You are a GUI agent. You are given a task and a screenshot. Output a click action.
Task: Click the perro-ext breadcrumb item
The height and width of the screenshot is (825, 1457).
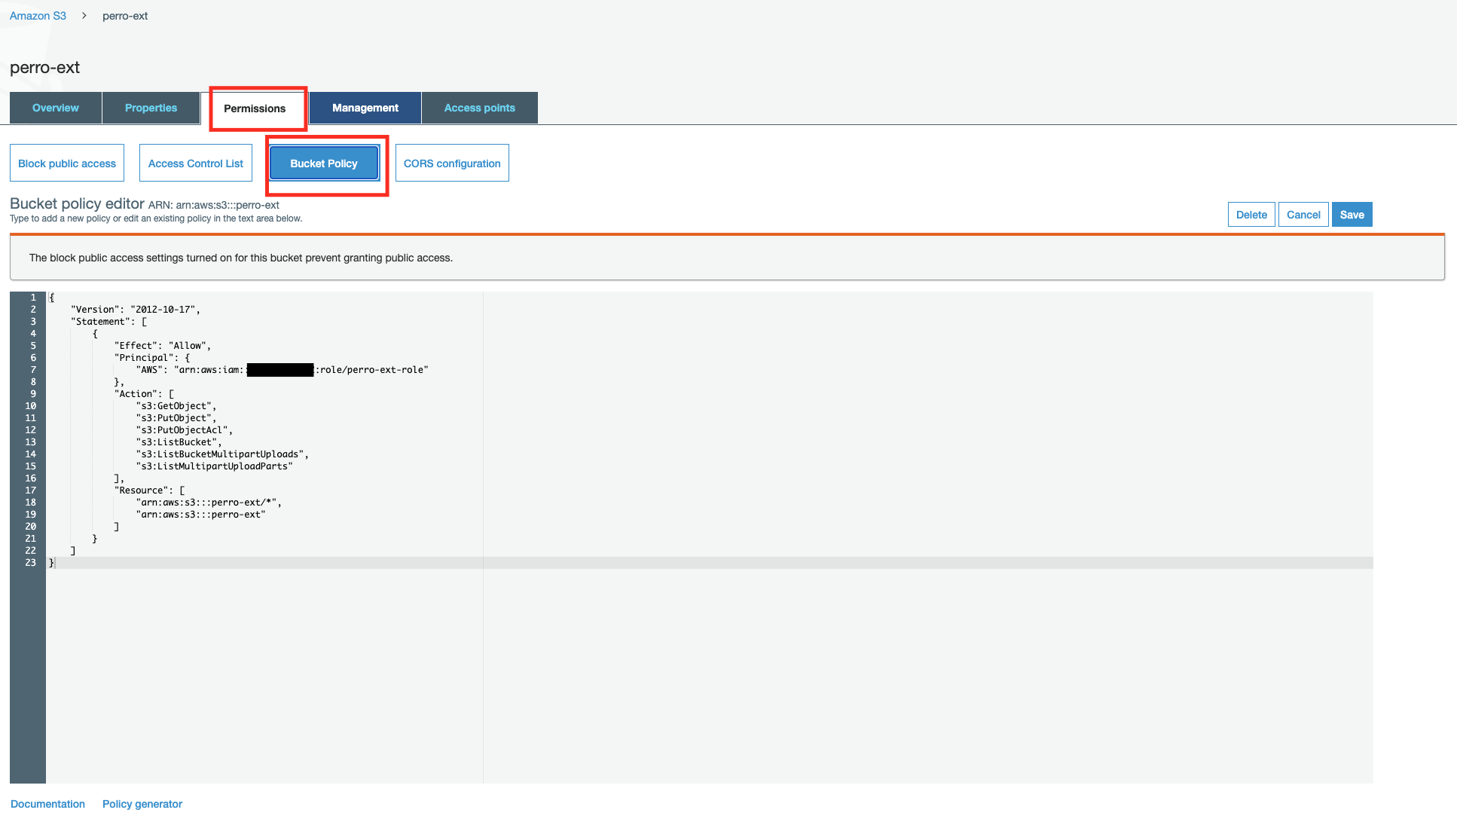pyautogui.click(x=124, y=15)
